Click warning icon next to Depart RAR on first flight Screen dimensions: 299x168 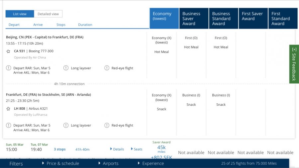pyautogui.click(x=8, y=68)
